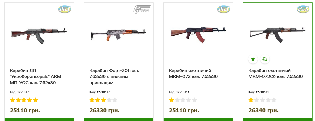Click three-star rating on Форт-201
This screenshot has height=121, width=315.
point(103,100)
